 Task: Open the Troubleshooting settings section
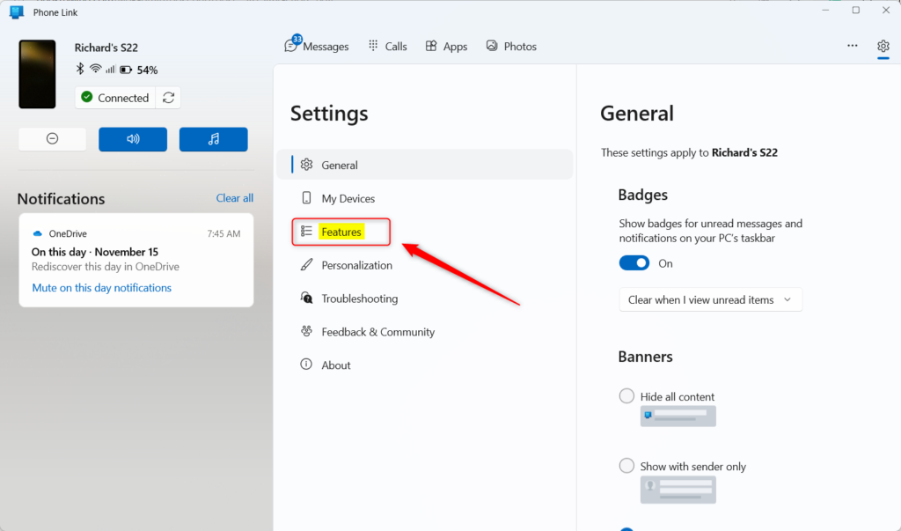point(359,299)
